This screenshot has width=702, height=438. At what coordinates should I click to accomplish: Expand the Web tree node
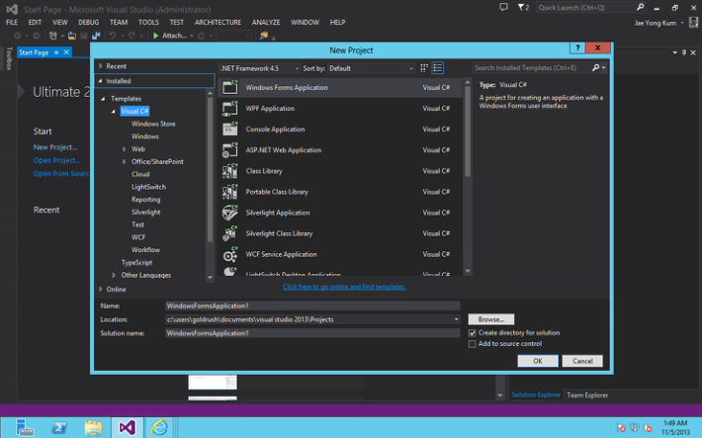[x=125, y=149]
